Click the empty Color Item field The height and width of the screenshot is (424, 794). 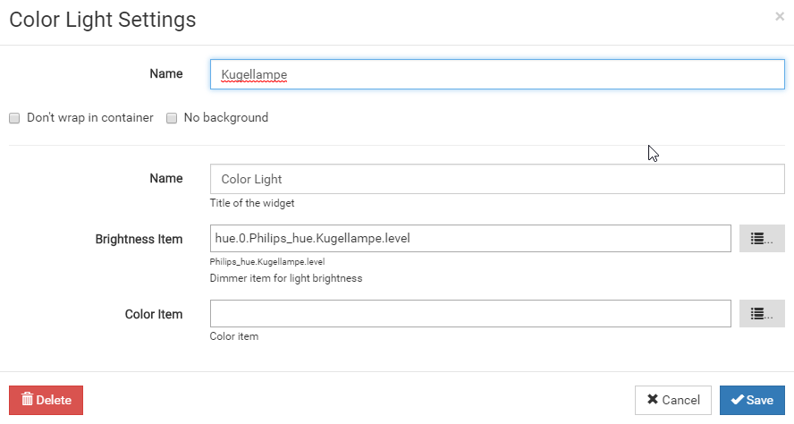coord(471,314)
